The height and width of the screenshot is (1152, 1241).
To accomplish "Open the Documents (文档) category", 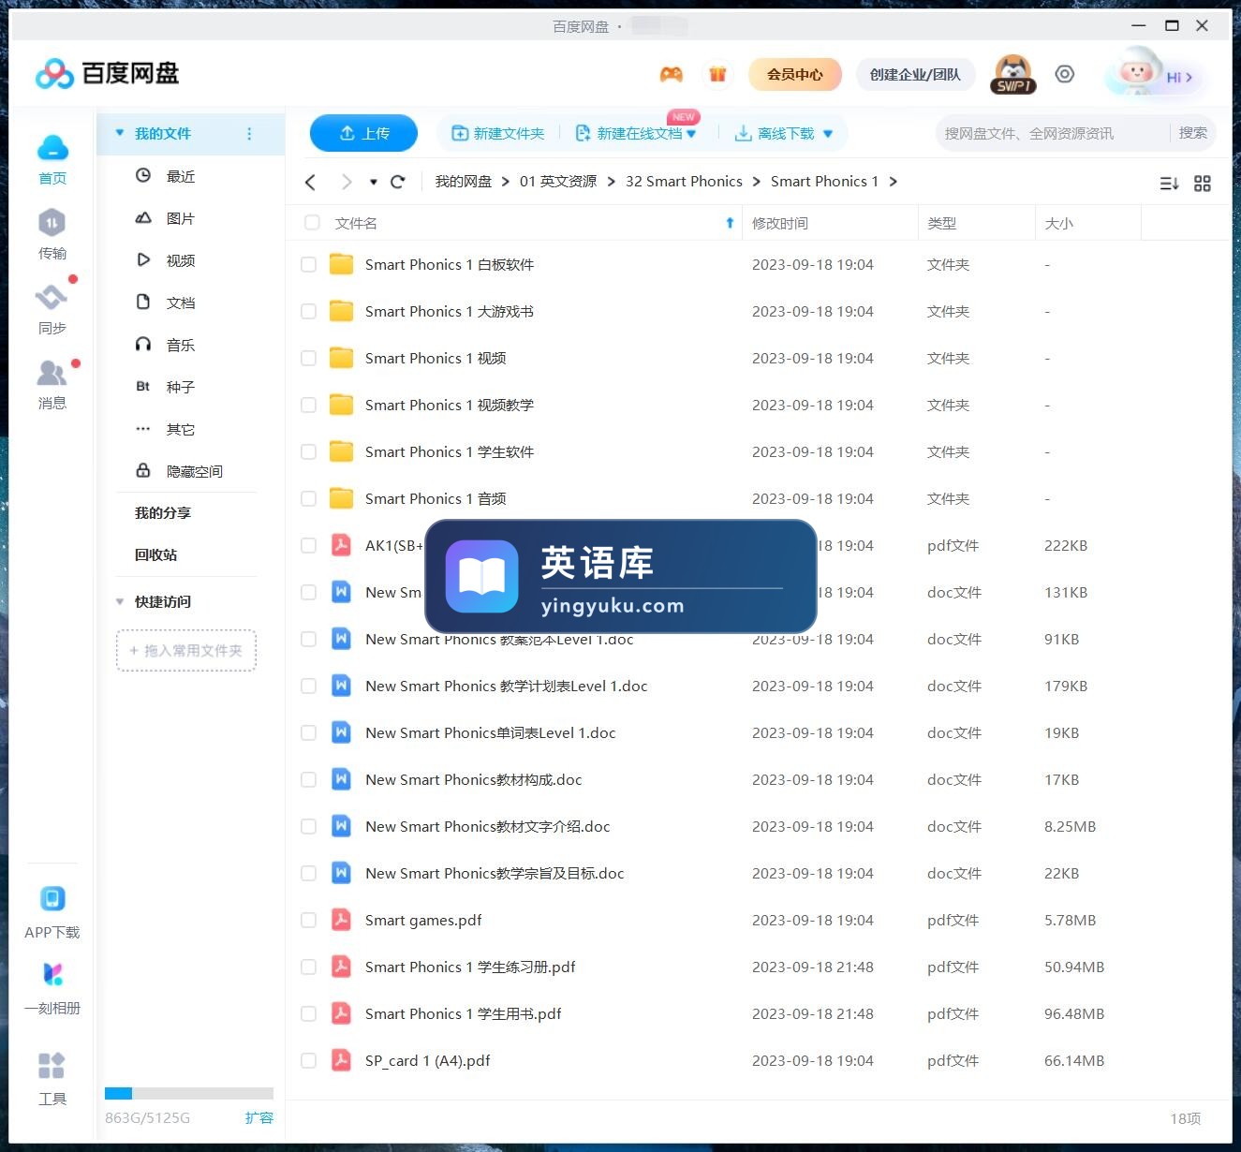I will pyautogui.click(x=181, y=303).
